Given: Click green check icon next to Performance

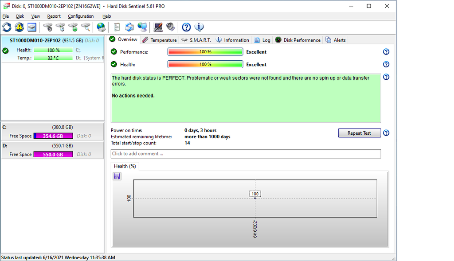Looking at the screenshot, I should pyautogui.click(x=114, y=52).
